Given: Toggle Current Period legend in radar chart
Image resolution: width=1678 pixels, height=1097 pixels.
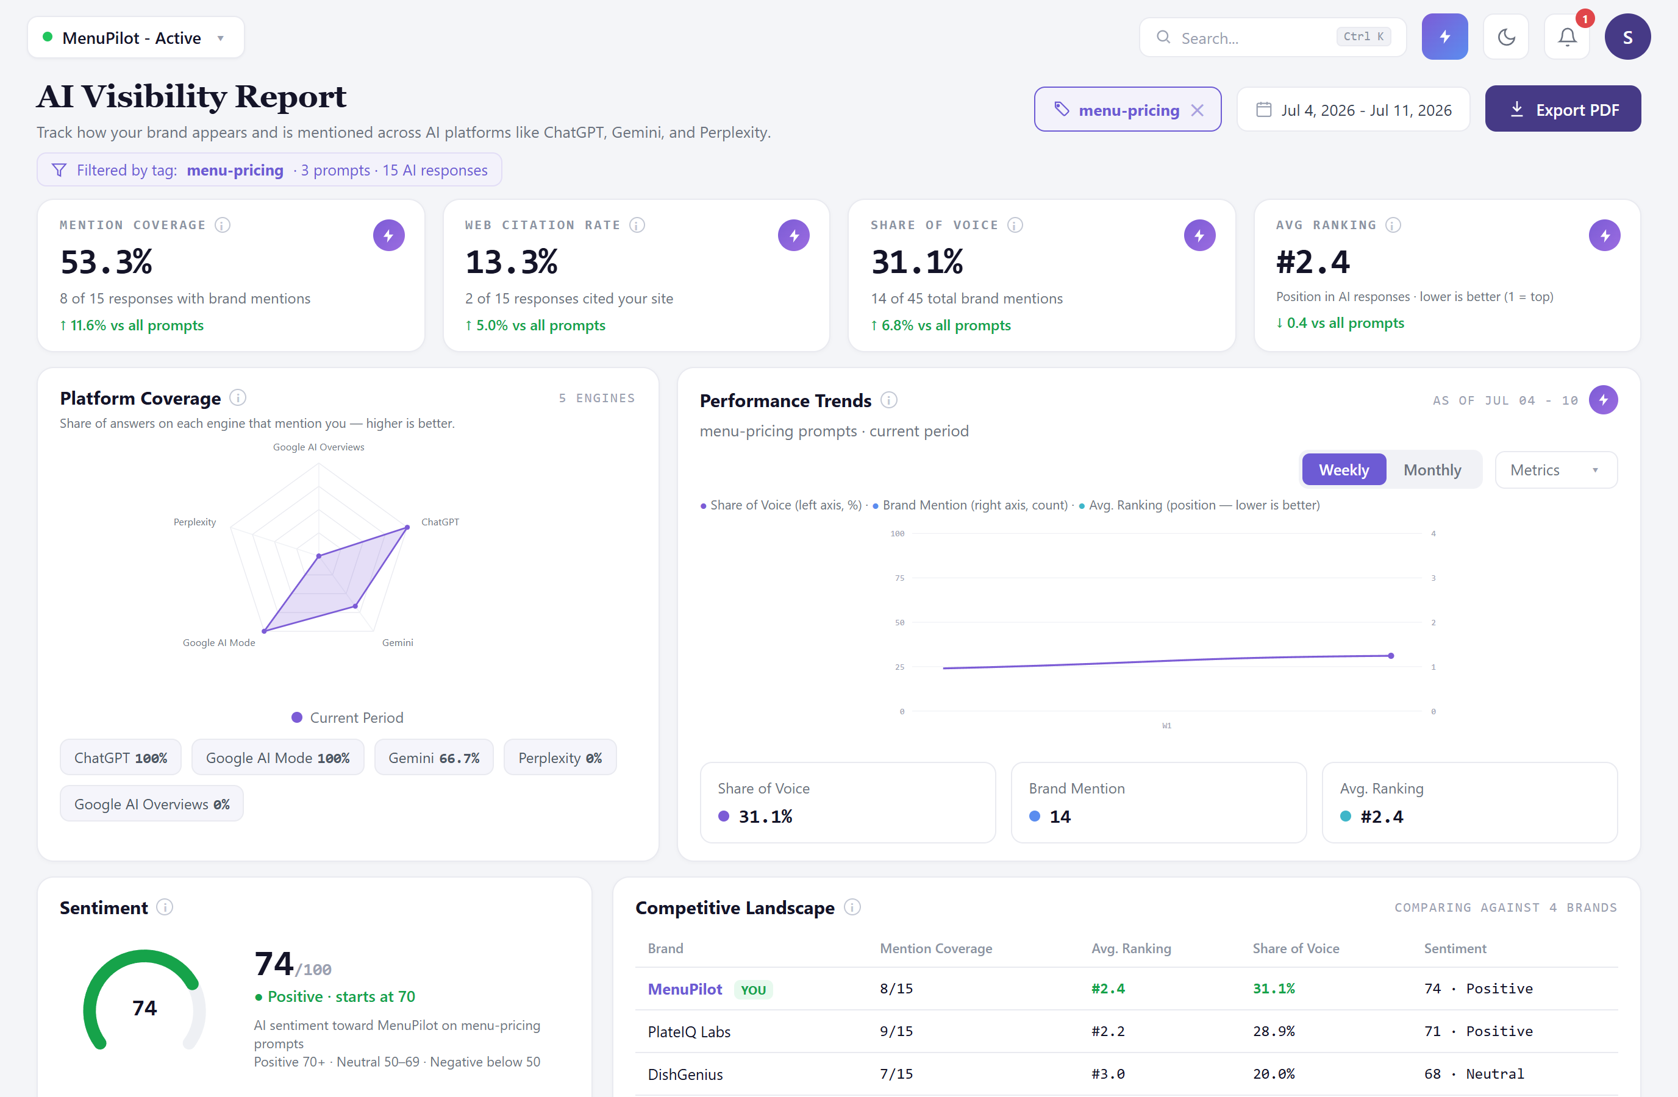Looking at the screenshot, I should [x=347, y=717].
